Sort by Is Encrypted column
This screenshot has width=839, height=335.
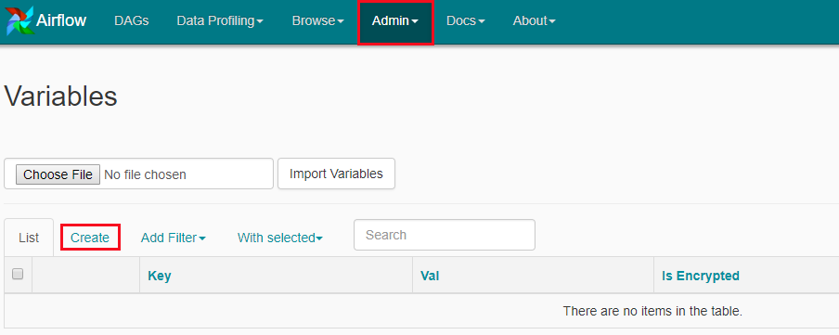point(701,277)
